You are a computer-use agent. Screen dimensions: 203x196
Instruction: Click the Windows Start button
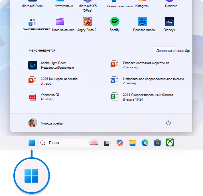point(32,143)
